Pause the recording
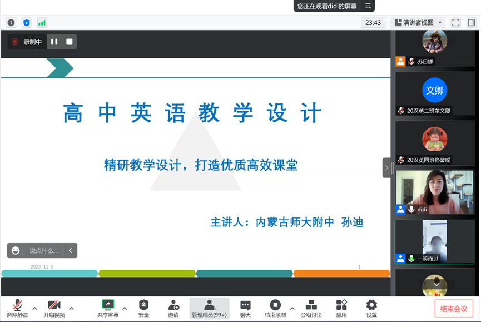This screenshot has height=322, width=481. click(x=54, y=42)
